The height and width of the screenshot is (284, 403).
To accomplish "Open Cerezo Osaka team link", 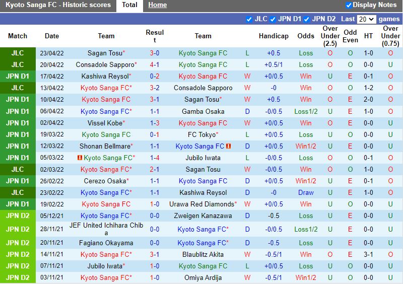I will (x=106, y=181).
